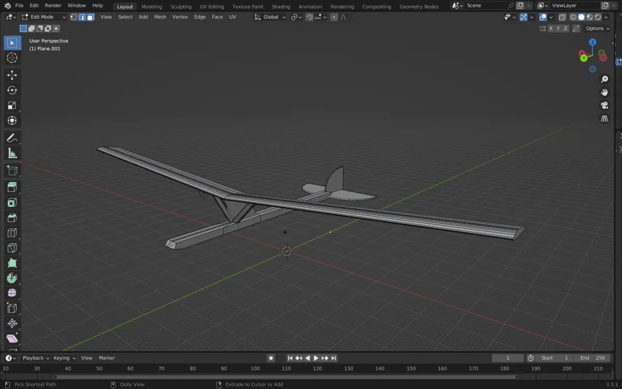Select the Shear tool
622x389 pixels.
coord(12,338)
